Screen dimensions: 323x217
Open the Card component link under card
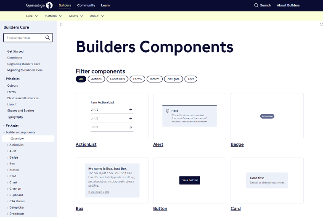click(x=236, y=209)
